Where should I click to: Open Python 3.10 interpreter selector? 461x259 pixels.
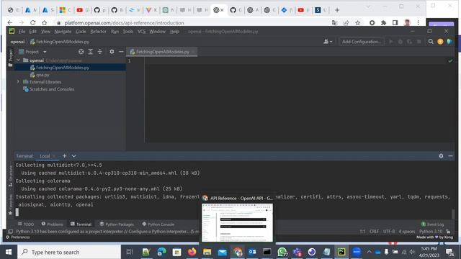[x=431, y=232]
